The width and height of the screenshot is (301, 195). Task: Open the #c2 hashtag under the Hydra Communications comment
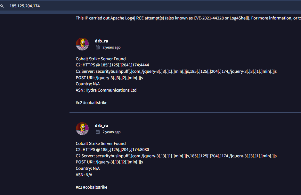coord(79,103)
